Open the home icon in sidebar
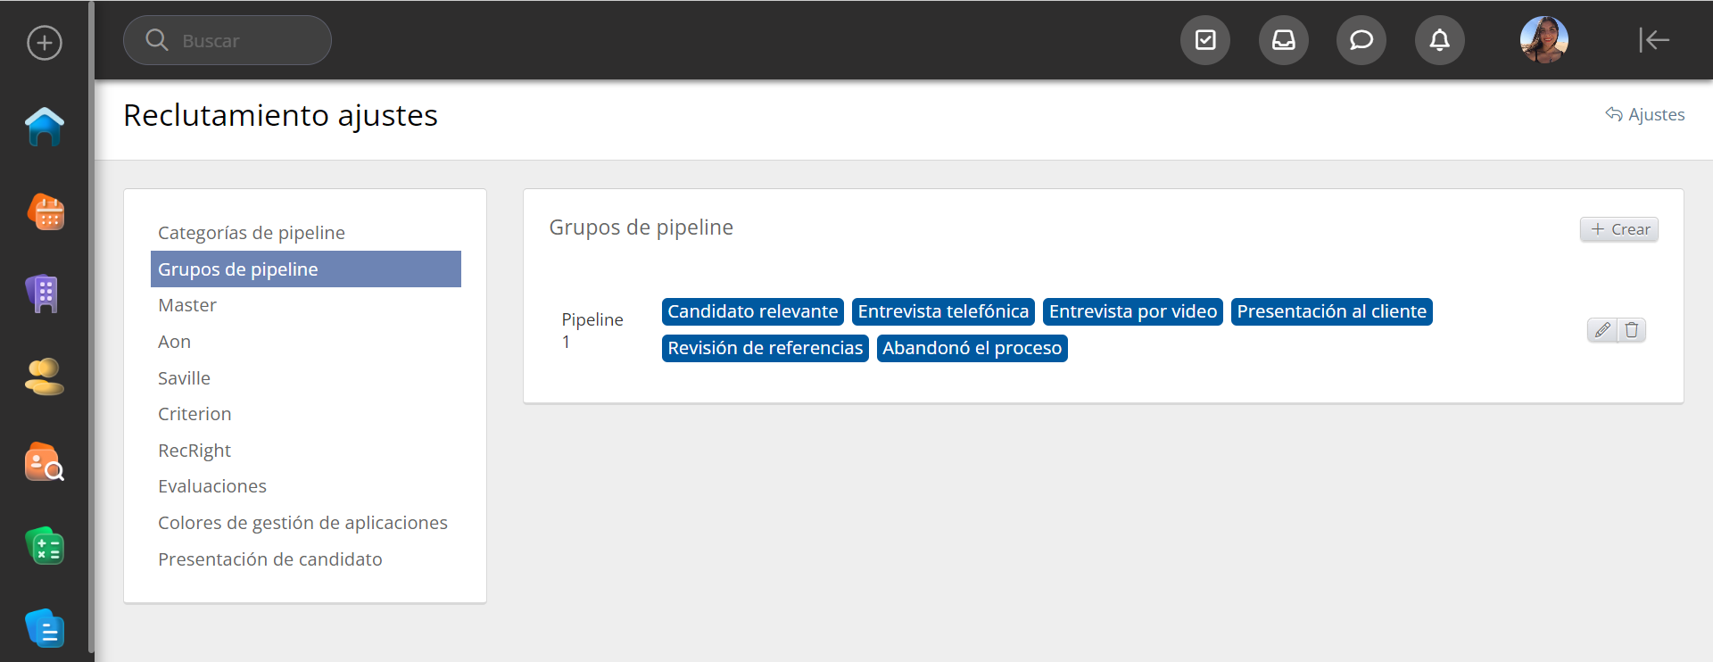 [x=45, y=127]
